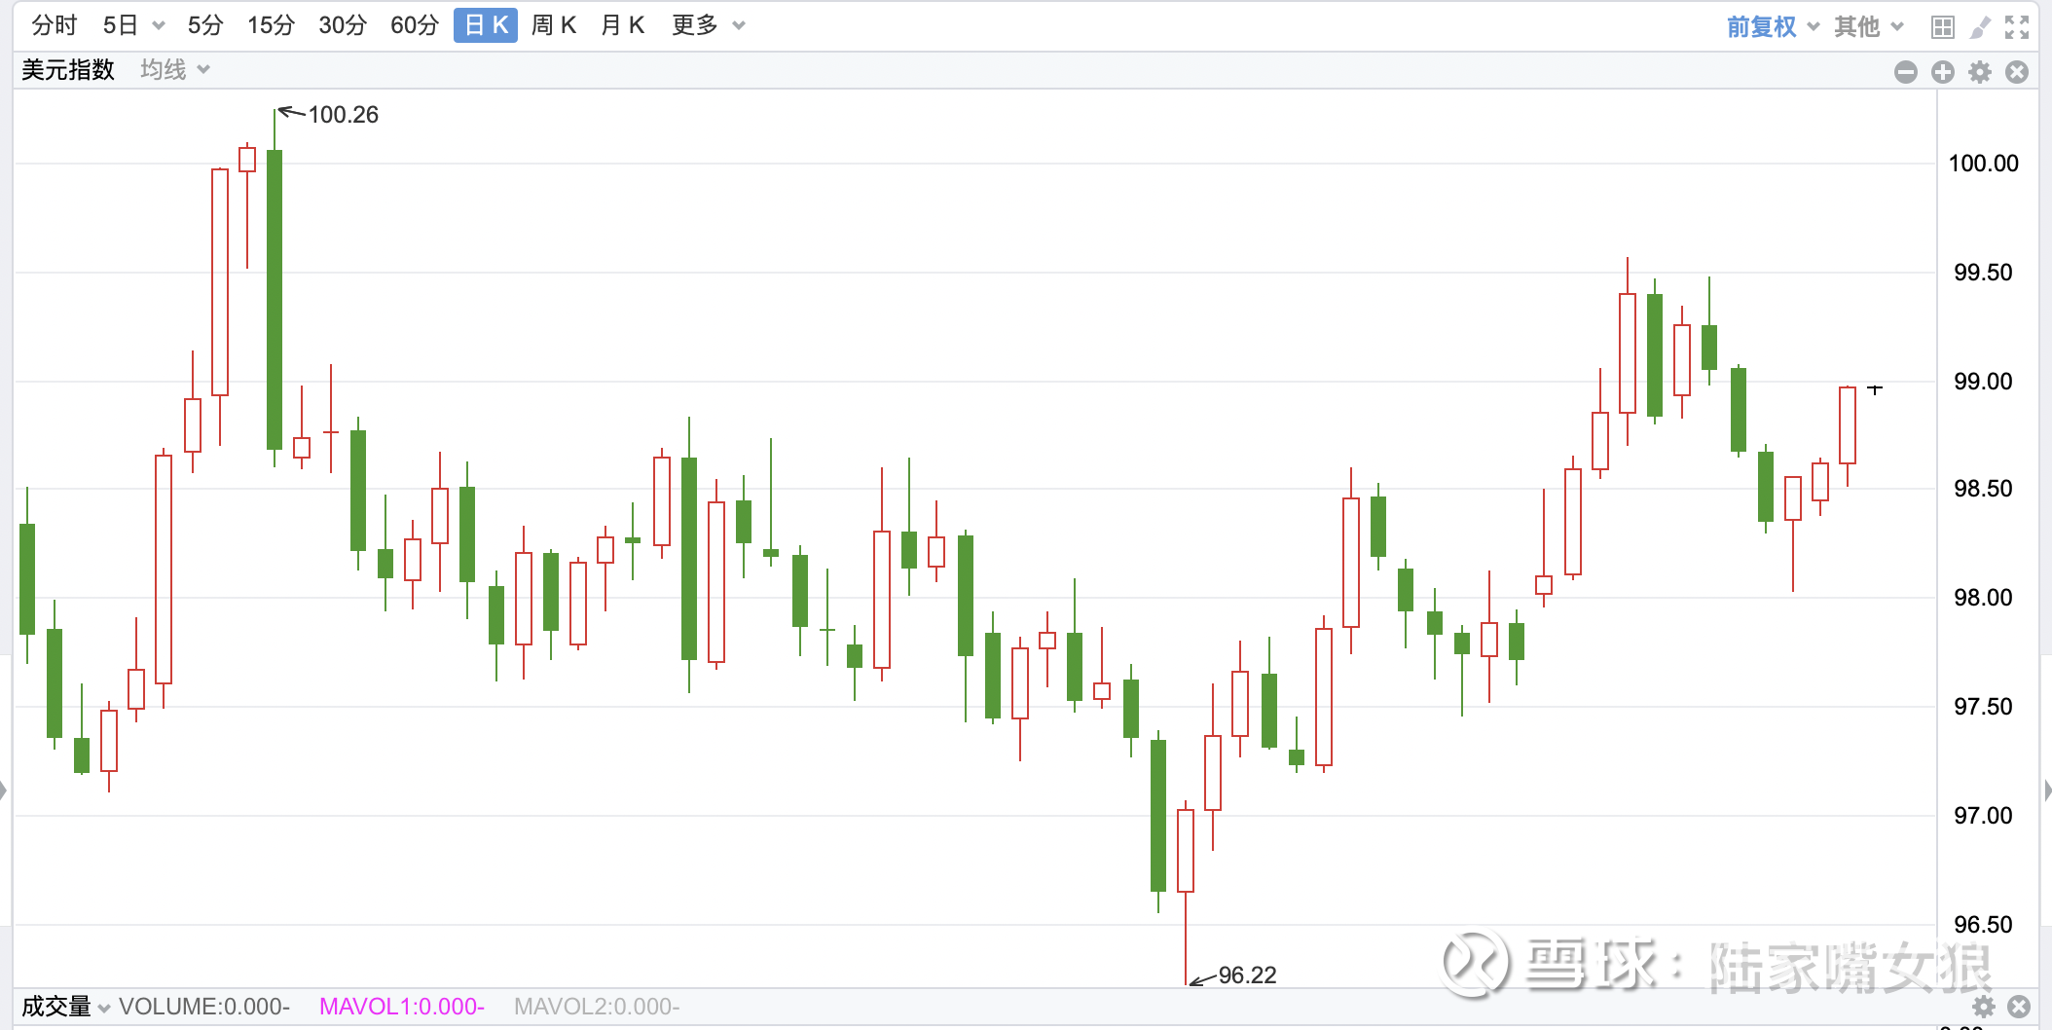Open the multi-chart grid layout icon
Viewport: 2052px width, 1030px height.
click(1942, 27)
